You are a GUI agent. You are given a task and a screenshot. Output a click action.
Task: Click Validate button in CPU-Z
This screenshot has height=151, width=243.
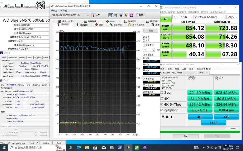click(x=46, y=143)
